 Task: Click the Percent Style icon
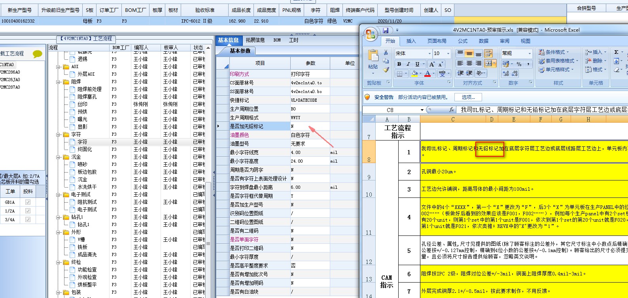click(519, 64)
